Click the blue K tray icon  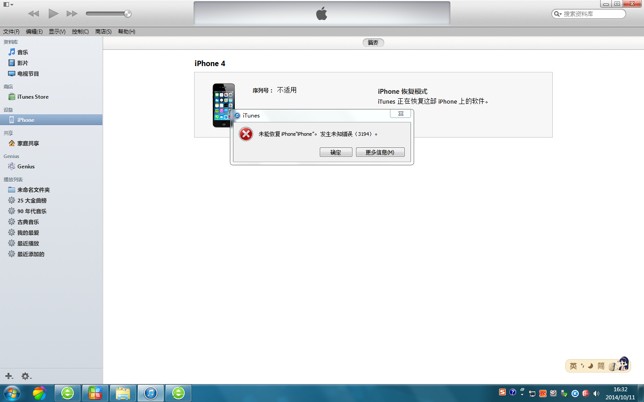575,394
